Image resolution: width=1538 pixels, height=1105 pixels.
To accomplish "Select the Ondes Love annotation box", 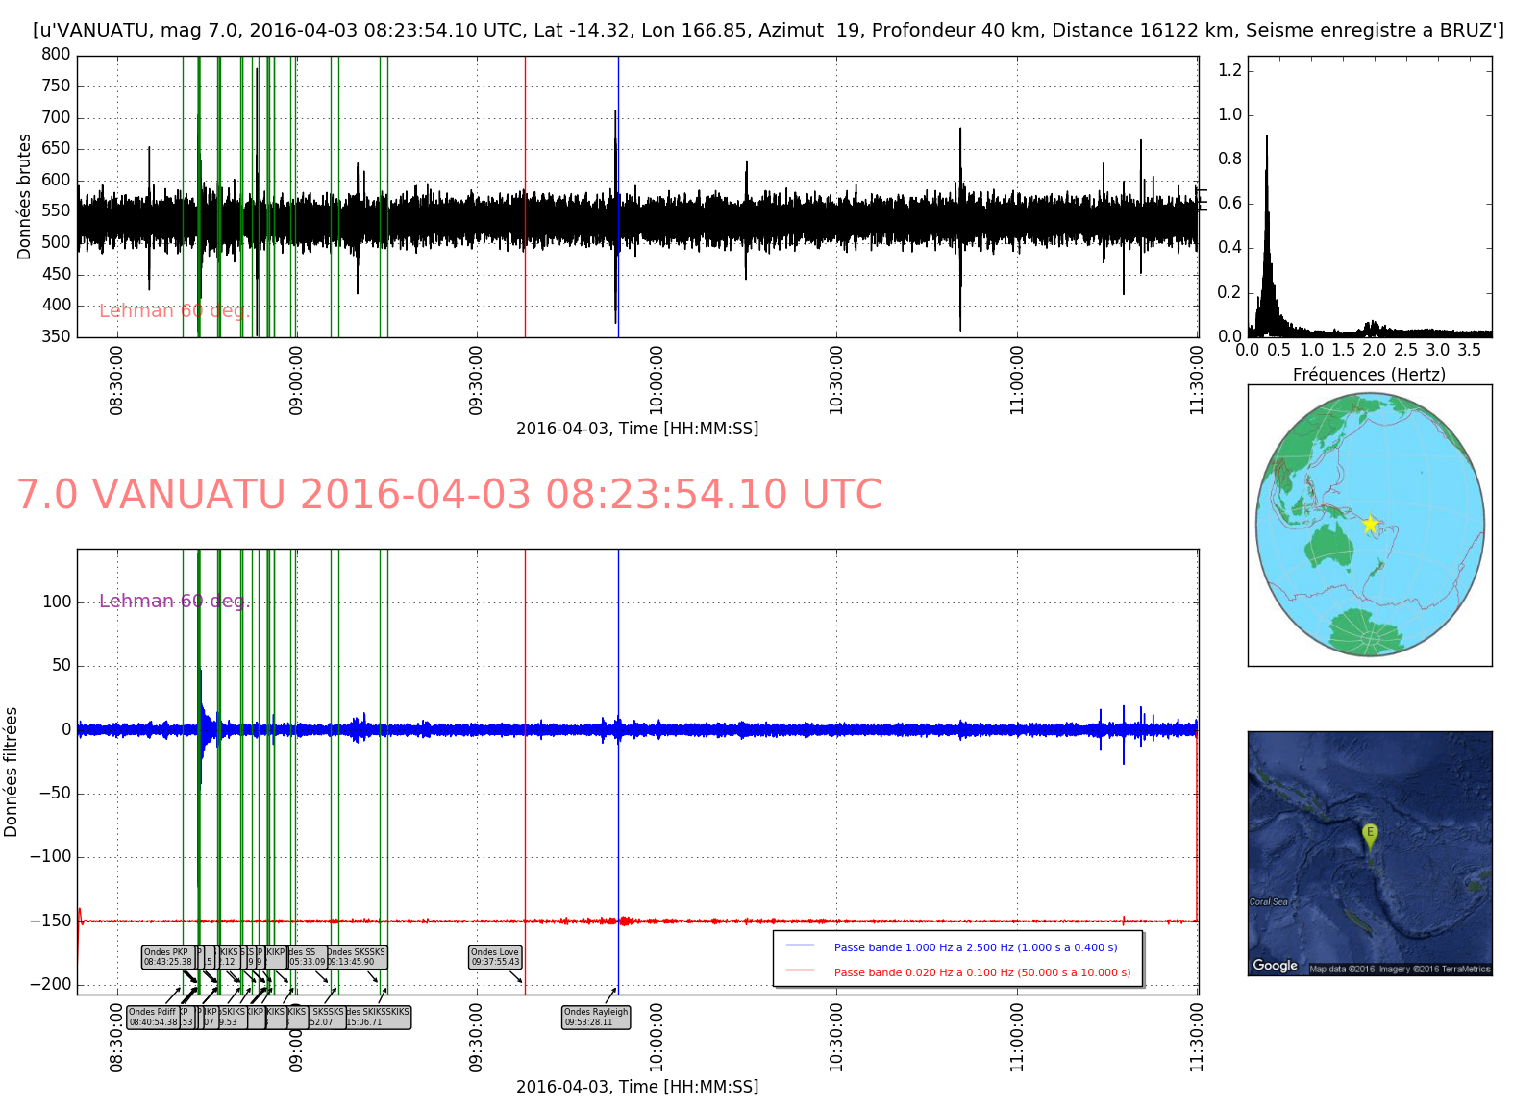I will pyautogui.click(x=495, y=957).
